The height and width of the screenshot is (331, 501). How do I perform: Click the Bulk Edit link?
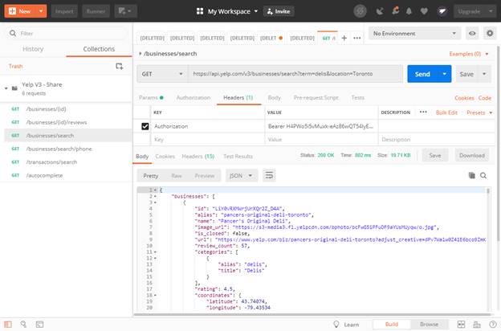click(446, 112)
